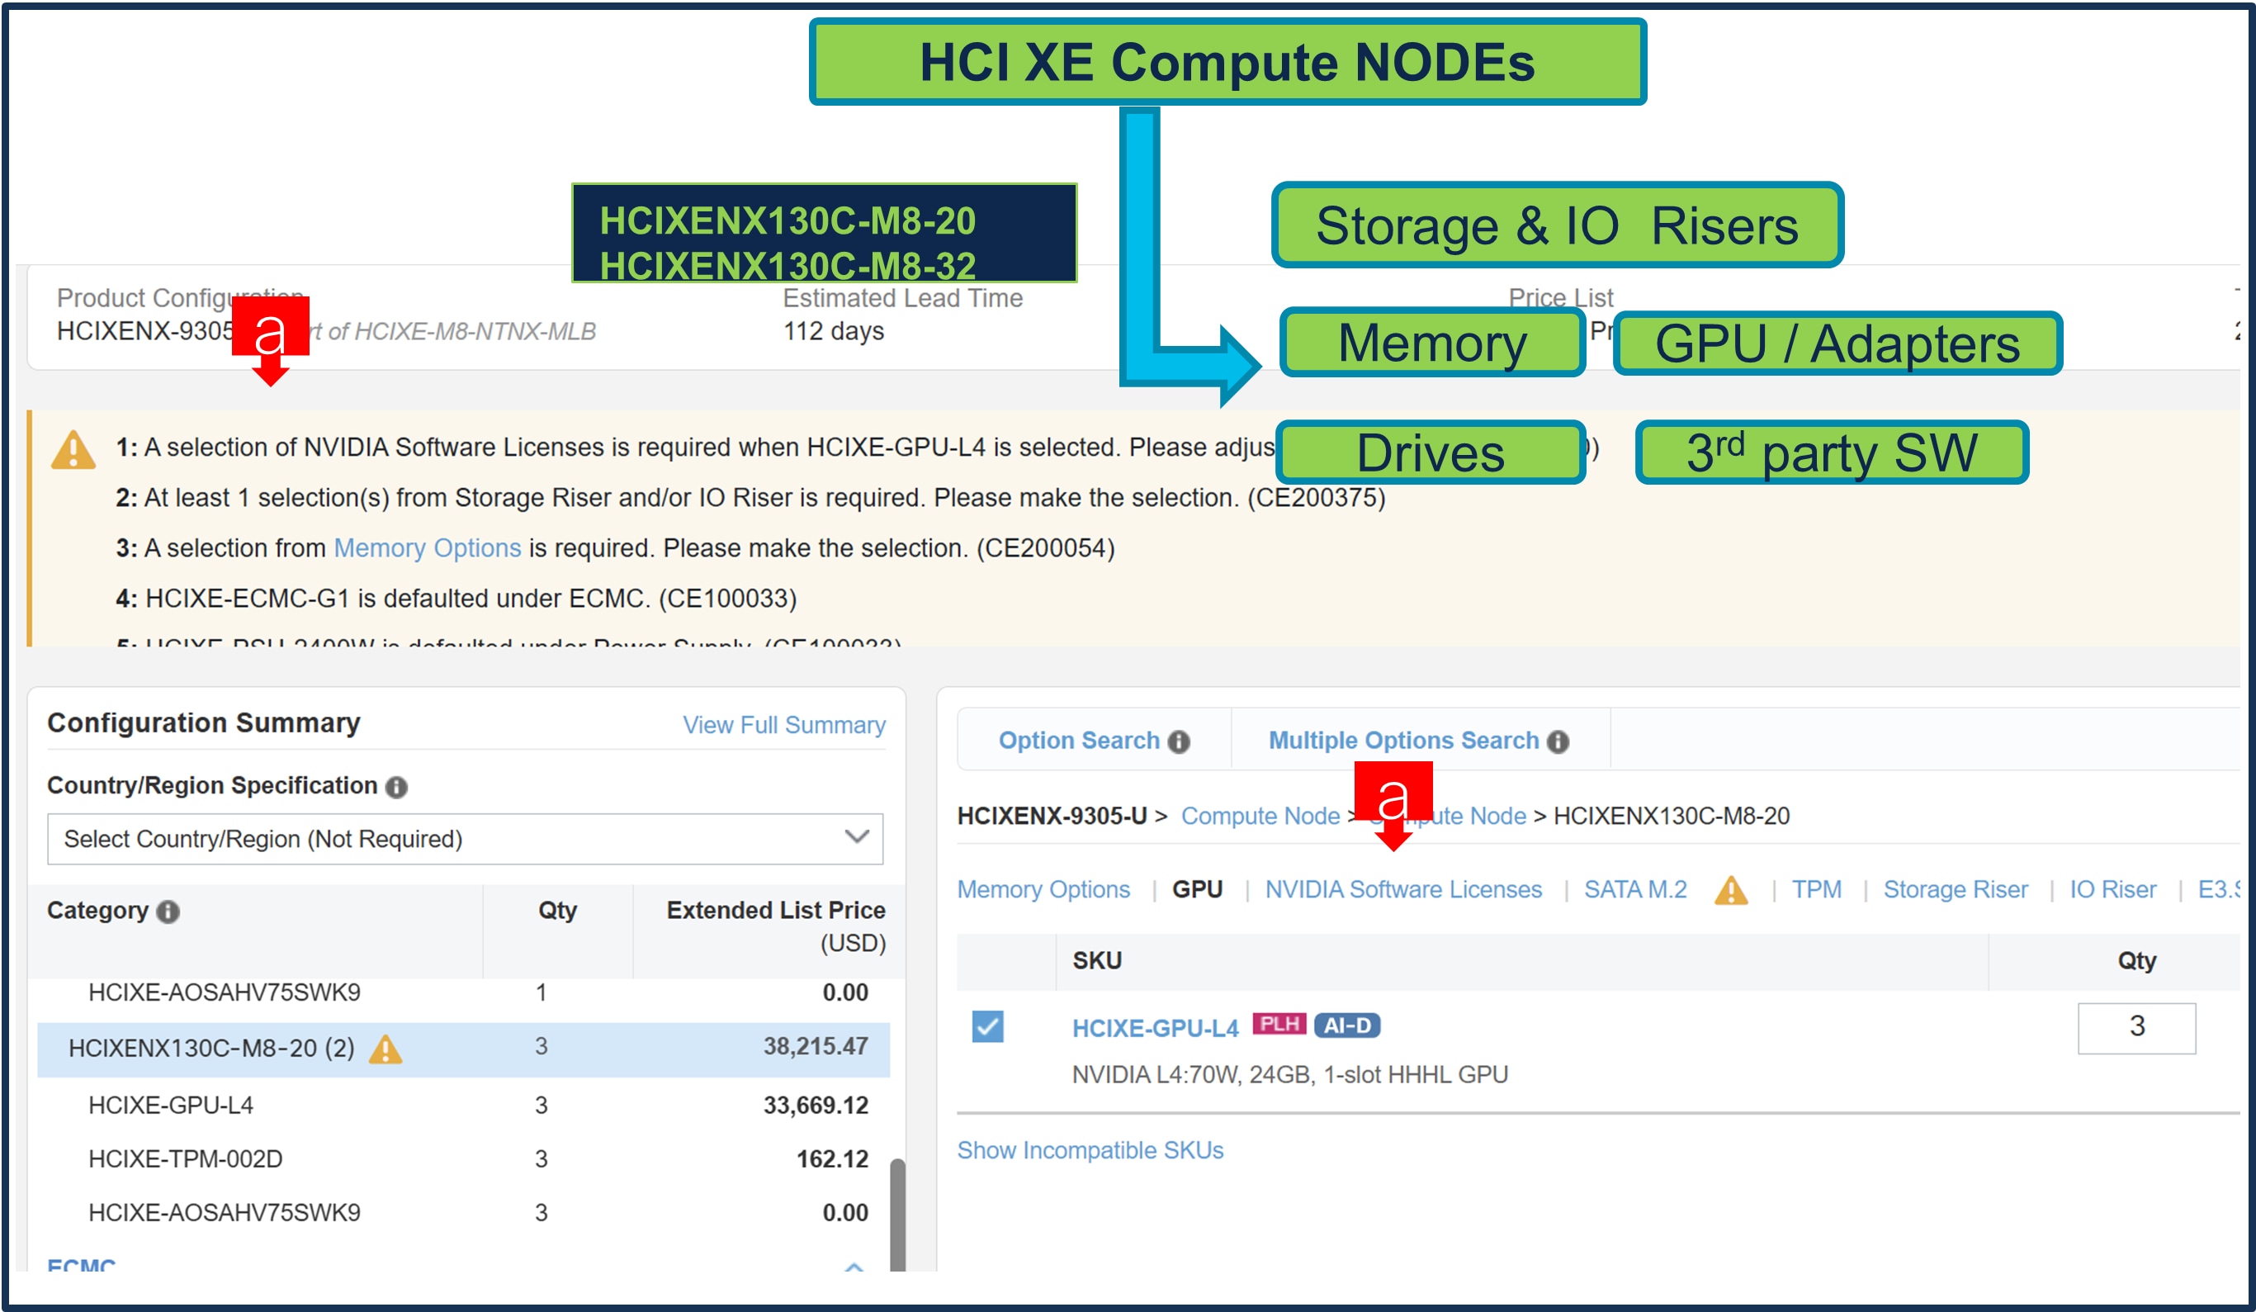
Task: Click the info icon next to Option Search
Action: [x=1179, y=741]
